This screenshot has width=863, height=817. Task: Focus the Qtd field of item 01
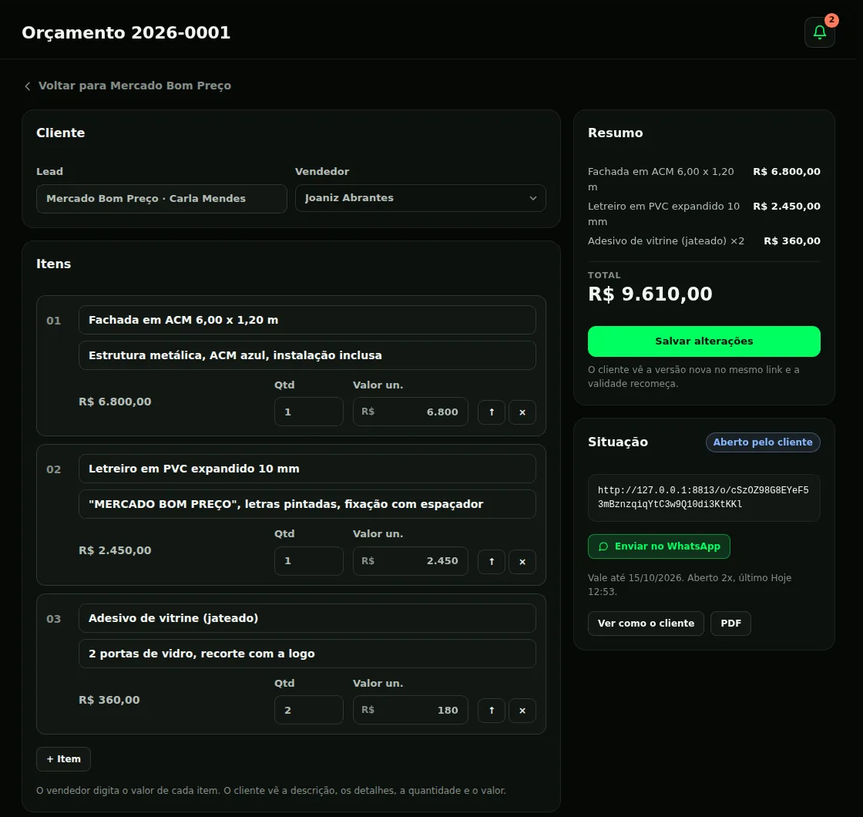[308, 412]
